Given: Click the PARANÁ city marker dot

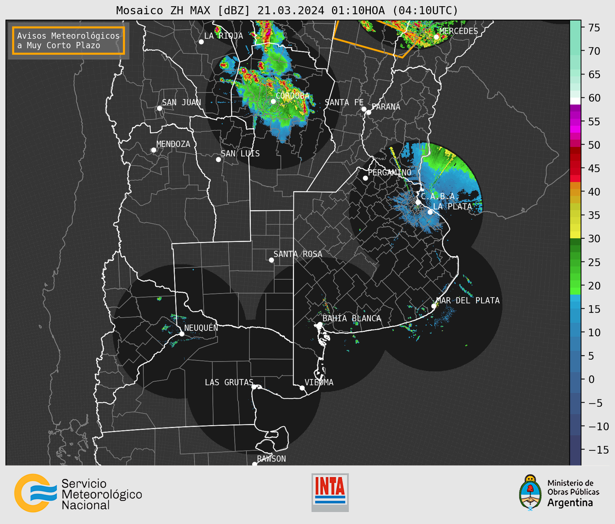Looking at the screenshot, I should [369, 112].
